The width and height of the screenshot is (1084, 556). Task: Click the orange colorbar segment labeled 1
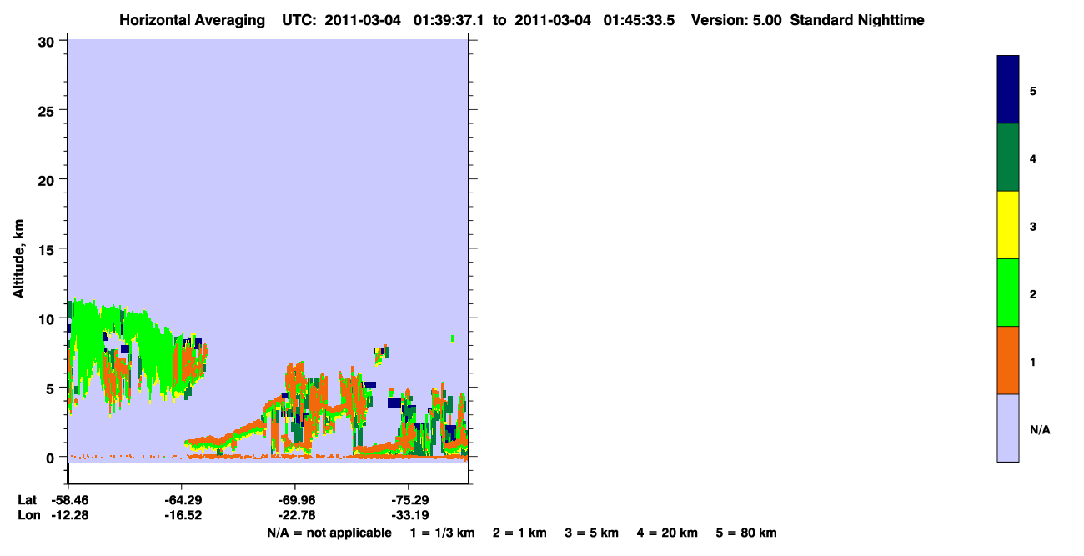(x=1008, y=360)
